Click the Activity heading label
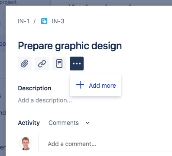 (29, 123)
